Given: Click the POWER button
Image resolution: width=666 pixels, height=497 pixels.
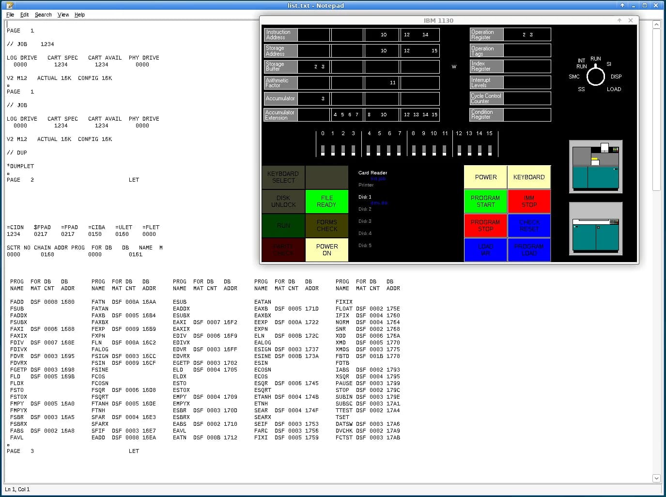Looking at the screenshot, I should (486, 177).
